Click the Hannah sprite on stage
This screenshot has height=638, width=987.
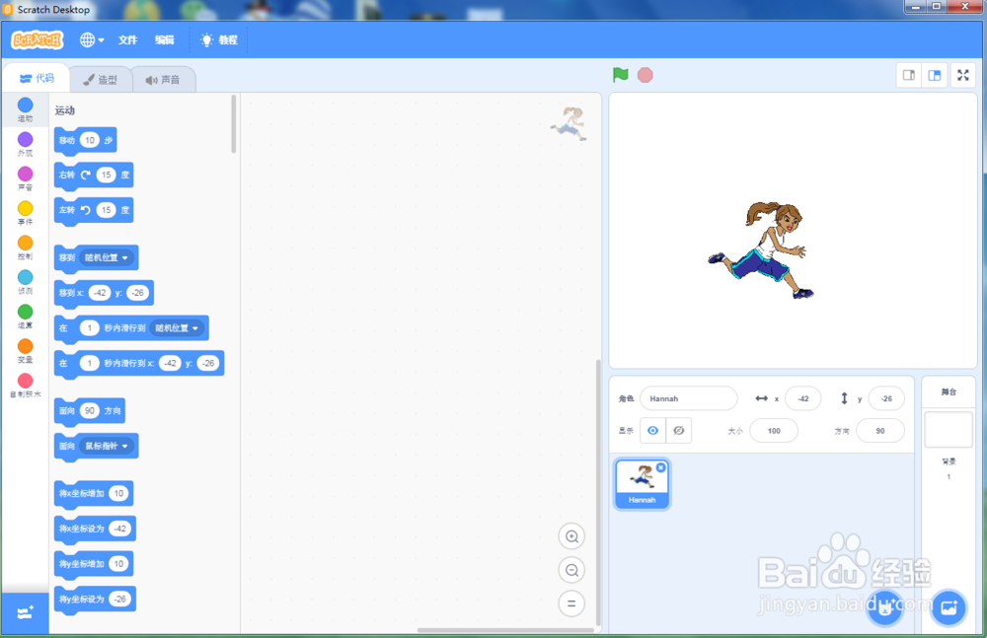click(760, 249)
